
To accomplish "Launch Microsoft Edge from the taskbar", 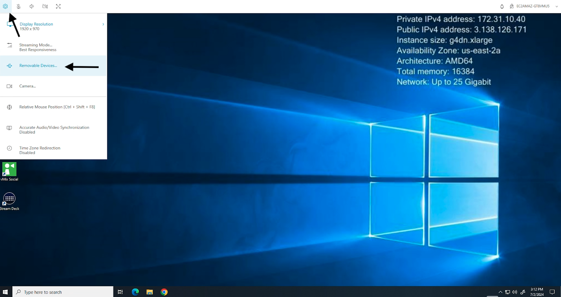I will coord(135,292).
